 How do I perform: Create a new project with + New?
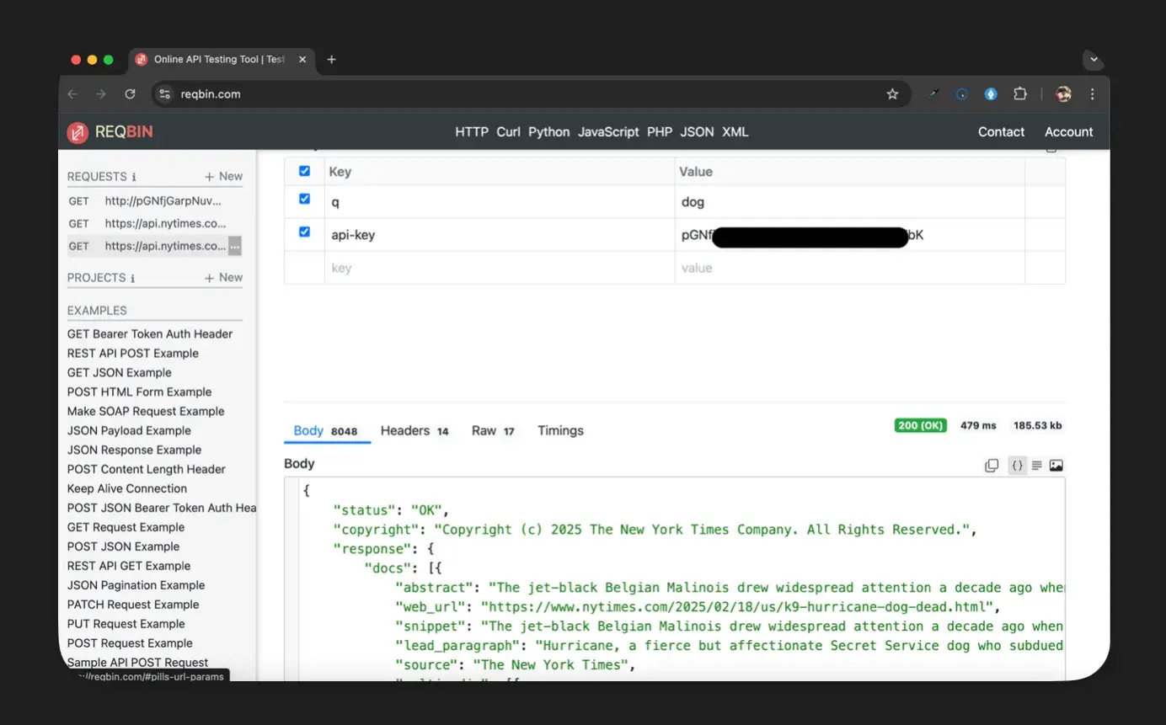[x=223, y=278]
